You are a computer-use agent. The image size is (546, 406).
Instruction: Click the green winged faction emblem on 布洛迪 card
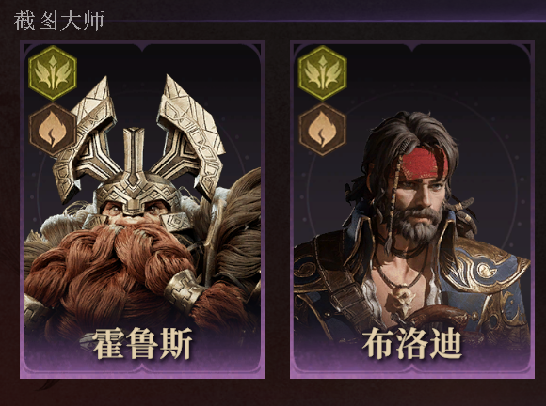click(323, 72)
